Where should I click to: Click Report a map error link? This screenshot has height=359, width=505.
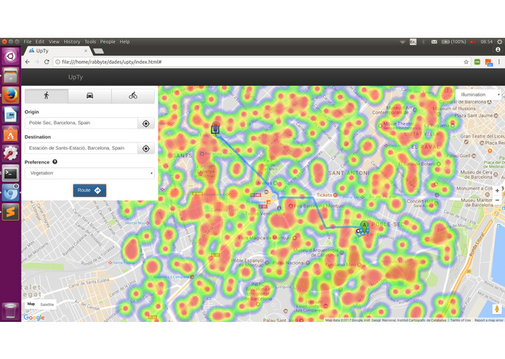488,320
